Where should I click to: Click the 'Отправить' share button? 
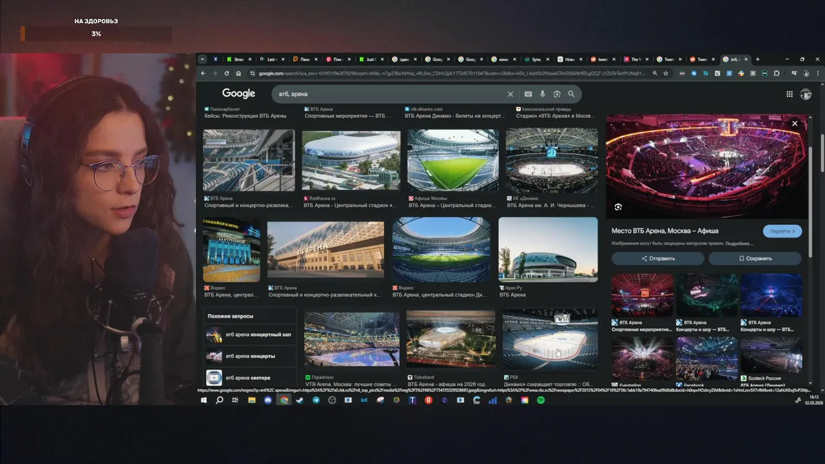(x=658, y=258)
